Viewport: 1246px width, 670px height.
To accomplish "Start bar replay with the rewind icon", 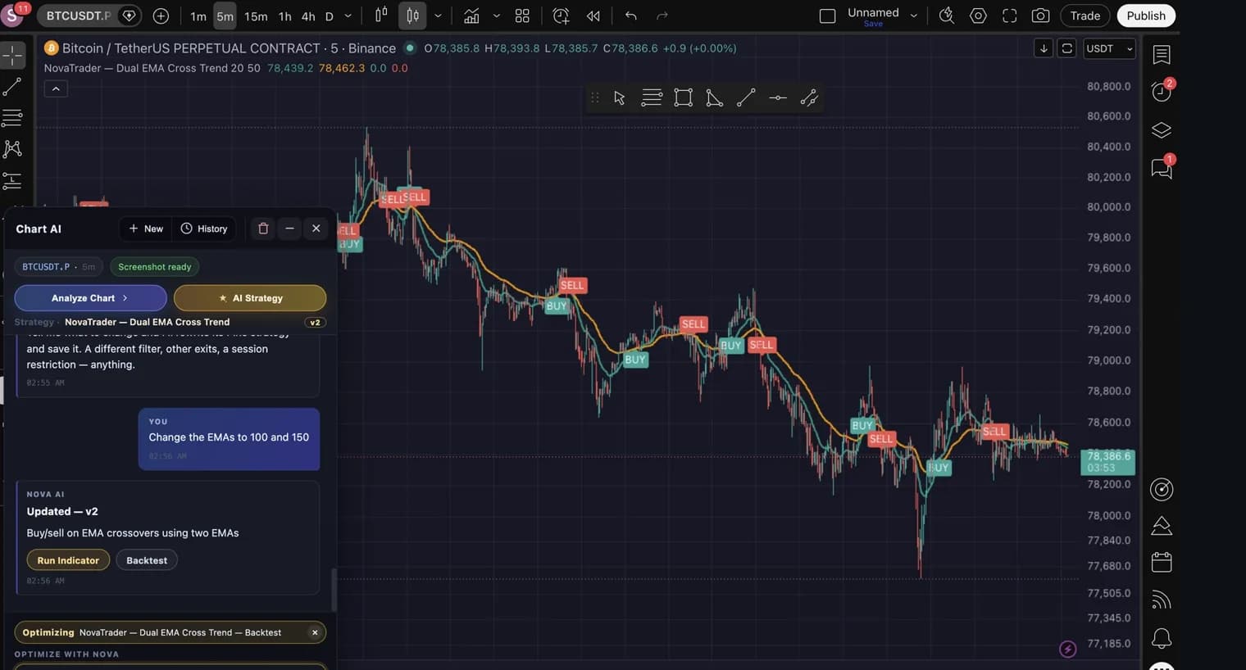I will click(x=593, y=16).
